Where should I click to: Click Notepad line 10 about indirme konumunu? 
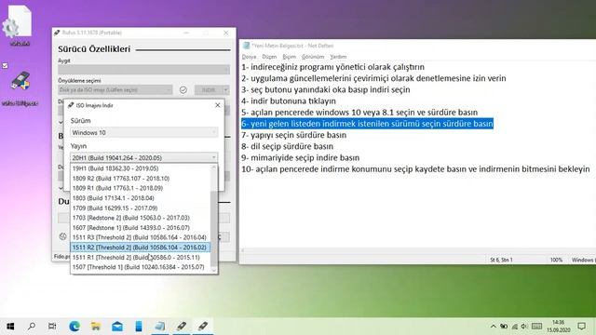[x=416, y=169]
